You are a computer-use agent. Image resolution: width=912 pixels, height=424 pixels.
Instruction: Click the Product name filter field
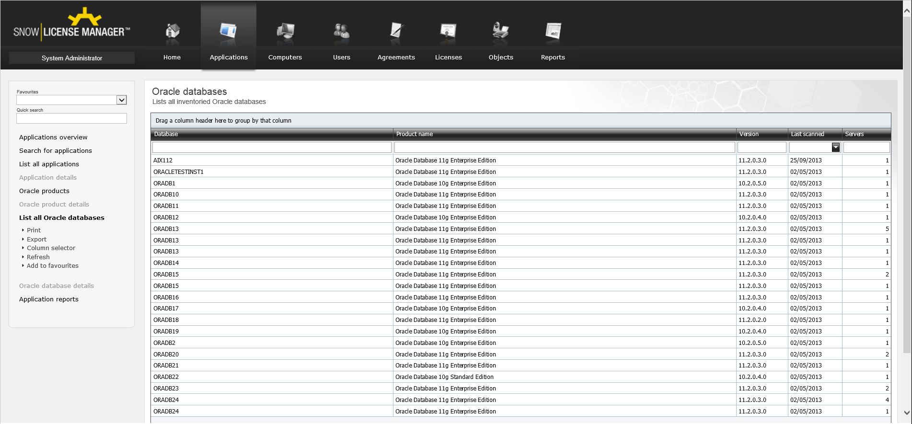coord(565,148)
